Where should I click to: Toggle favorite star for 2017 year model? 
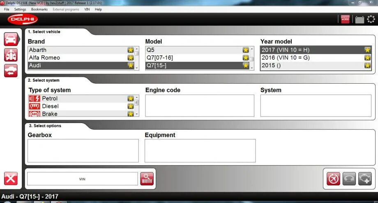(x=367, y=50)
